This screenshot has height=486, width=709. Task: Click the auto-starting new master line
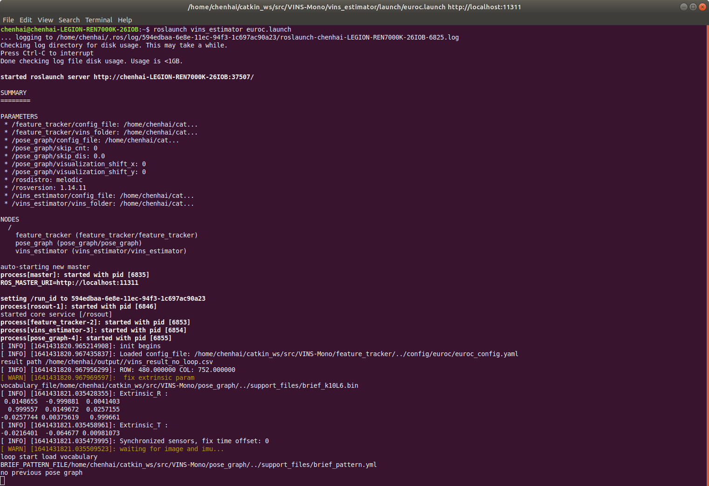coord(45,267)
